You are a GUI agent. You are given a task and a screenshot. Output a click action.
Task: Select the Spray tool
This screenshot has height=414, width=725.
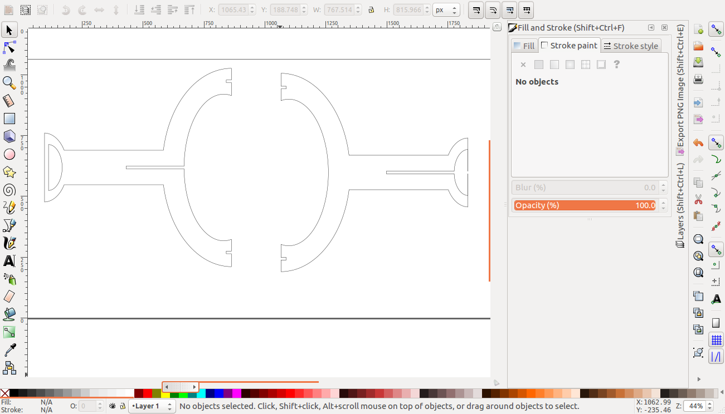pos(9,279)
